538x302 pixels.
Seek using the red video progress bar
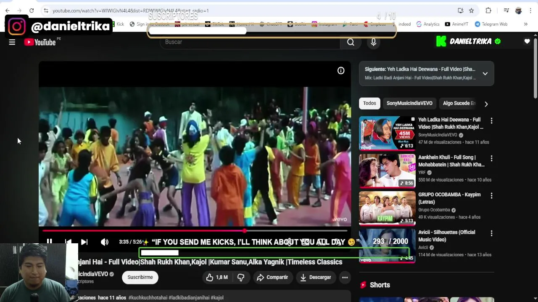[x=195, y=230]
